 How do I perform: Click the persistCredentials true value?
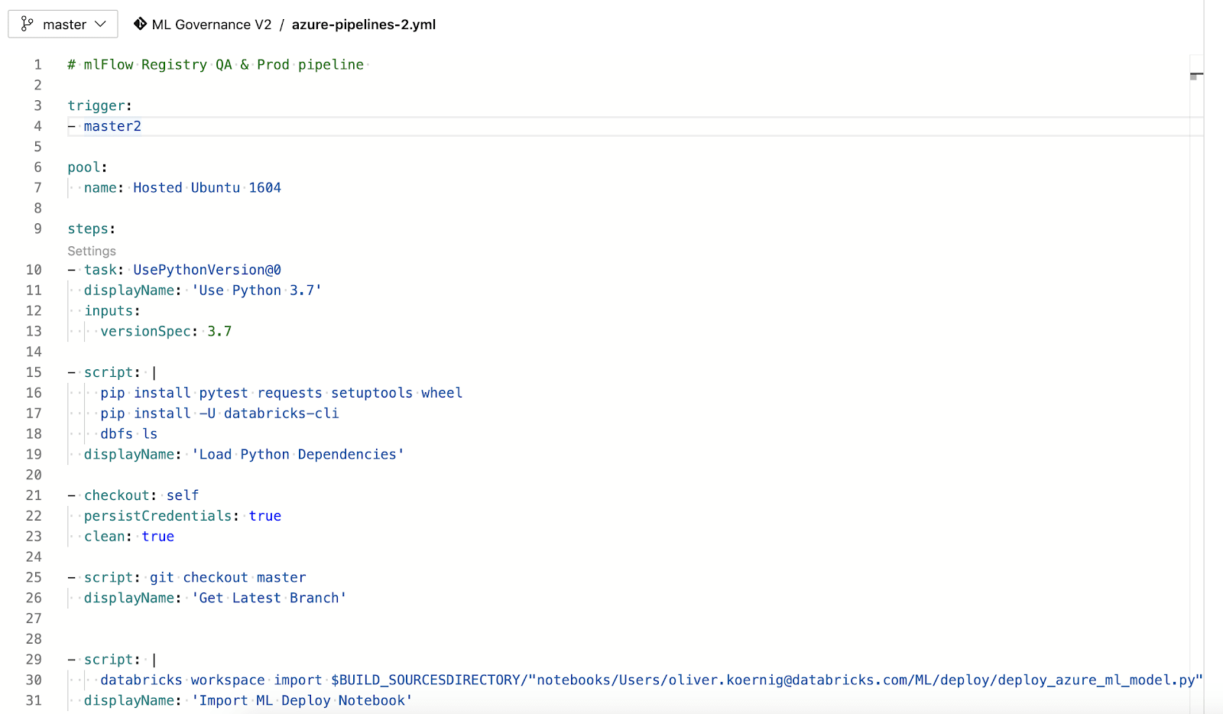(x=264, y=516)
